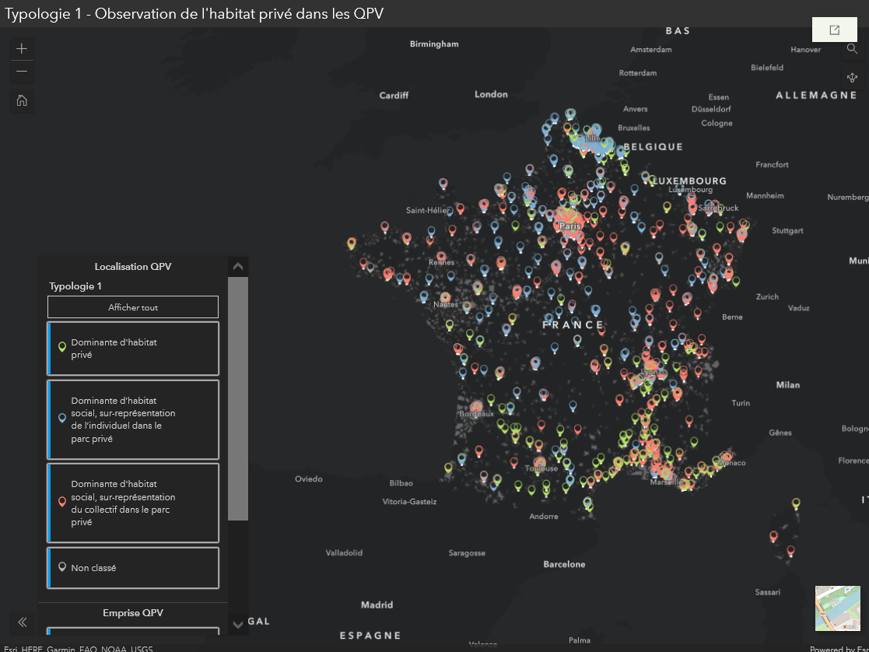Toggle the sur-représentation de l'individuel filter
869x652 pixels.
(x=133, y=419)
